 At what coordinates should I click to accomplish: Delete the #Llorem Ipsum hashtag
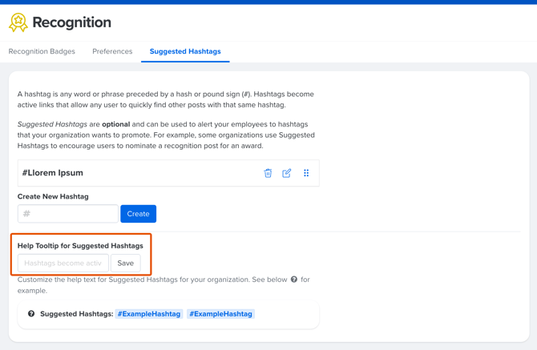(268, 173)
